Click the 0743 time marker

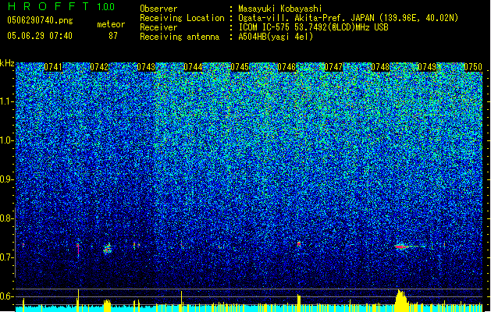coord(146,67)
